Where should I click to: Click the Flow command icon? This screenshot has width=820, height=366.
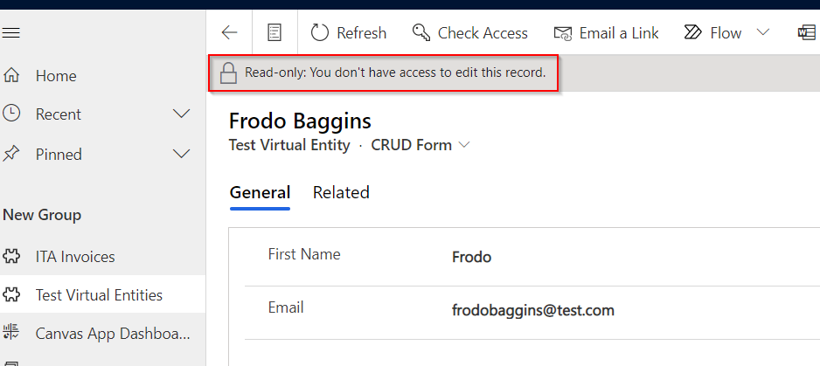692,33
